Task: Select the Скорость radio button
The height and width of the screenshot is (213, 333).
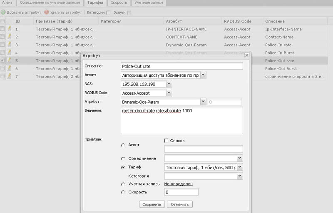Action: tap(123, 192)
